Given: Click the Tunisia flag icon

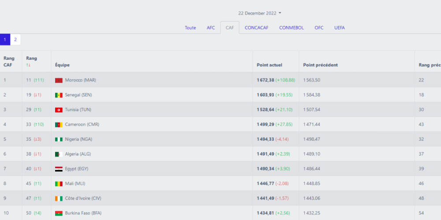Looking at the screenshot, I should point(59,110).
